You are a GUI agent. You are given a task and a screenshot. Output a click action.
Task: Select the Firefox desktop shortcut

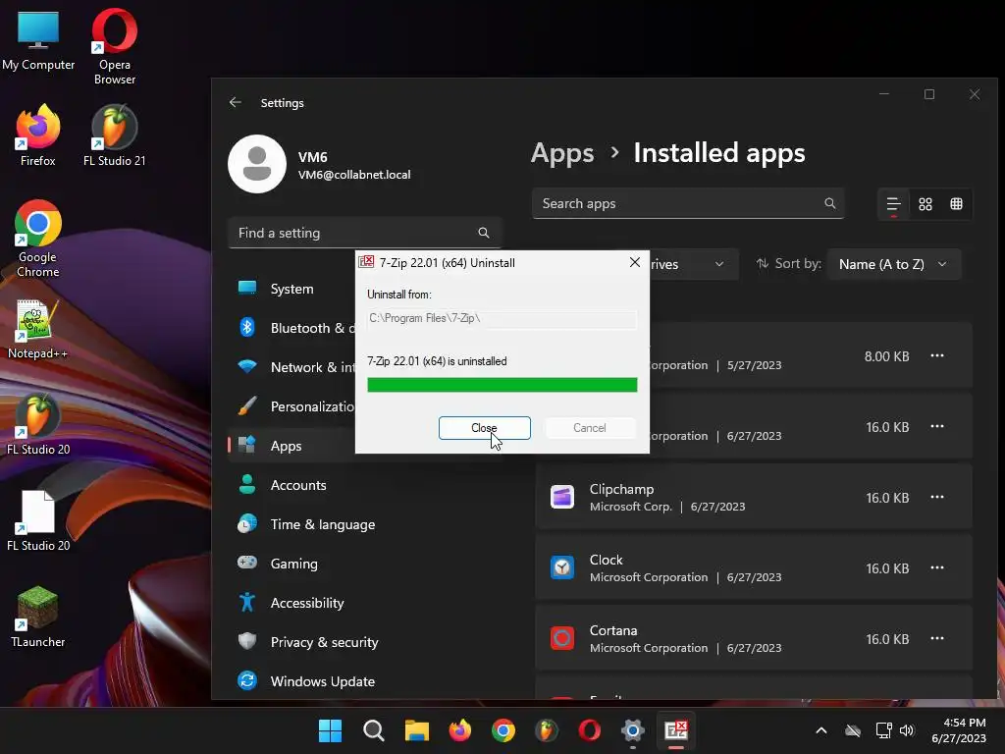37,135
